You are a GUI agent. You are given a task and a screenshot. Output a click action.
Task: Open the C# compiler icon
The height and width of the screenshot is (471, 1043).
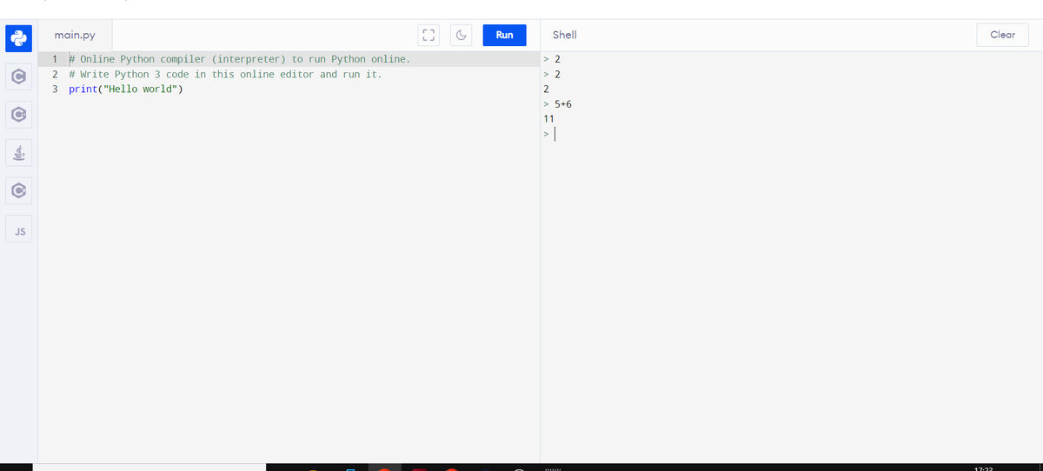(20, 190)
